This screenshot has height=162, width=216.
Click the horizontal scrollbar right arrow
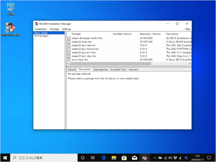(190, 64)
